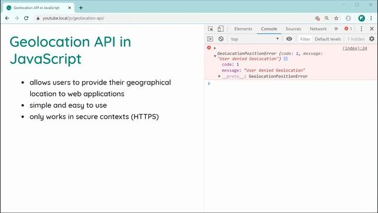This screenshot has width=378, height=213.
Task: Click the 'simple and easy to use' bullet
Action: [x=69, y=105]
